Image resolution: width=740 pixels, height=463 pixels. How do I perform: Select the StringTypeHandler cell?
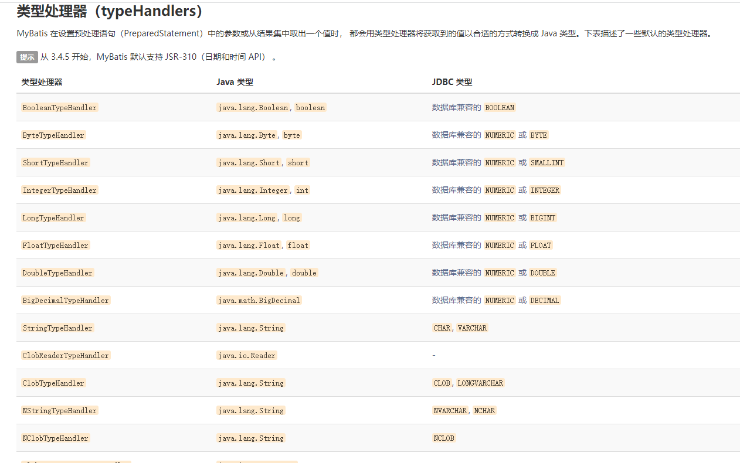(57, 328)
